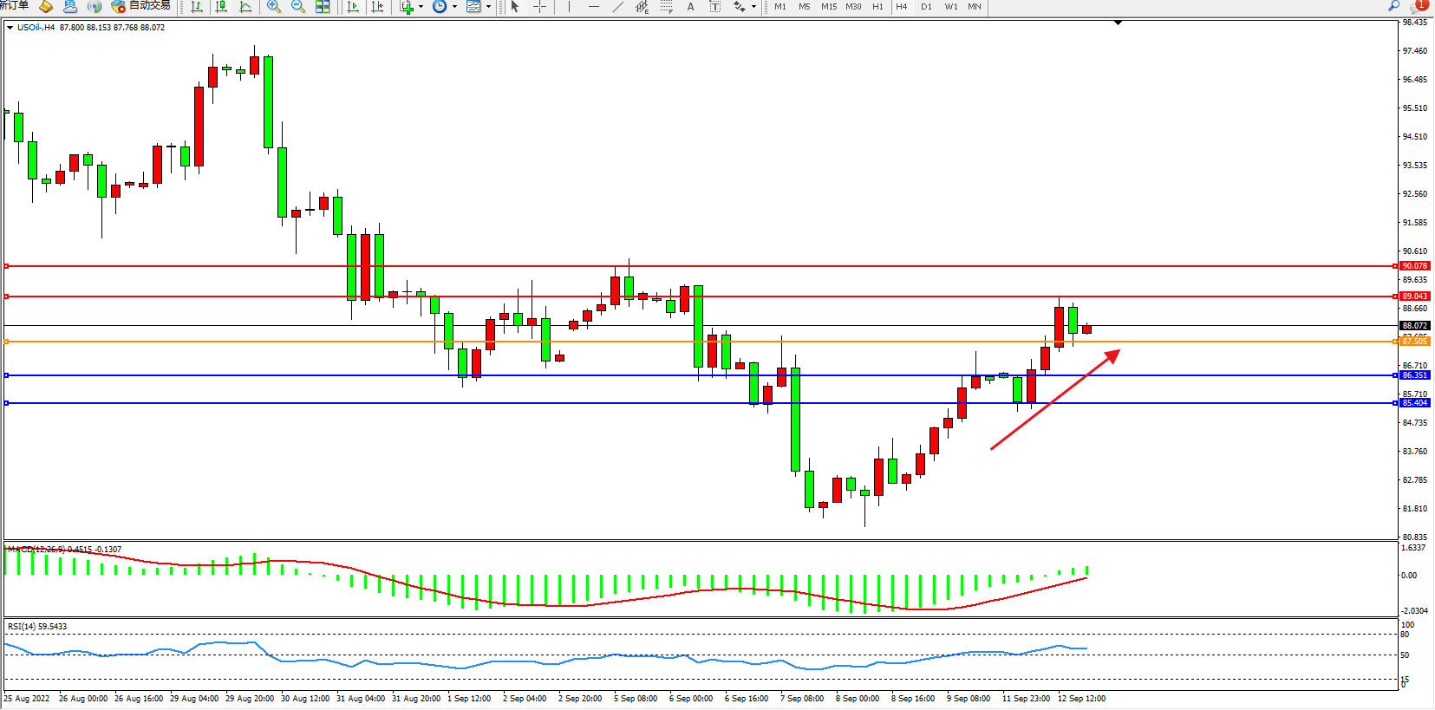Open the search magnifier icon
This screenshot has width=1435, height=710.
click(1394, 6)
